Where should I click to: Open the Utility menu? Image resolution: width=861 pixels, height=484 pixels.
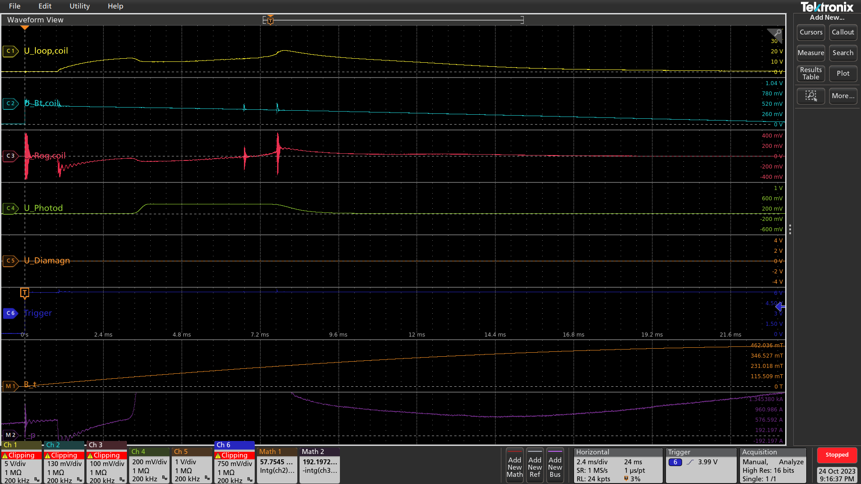click(x=79, y=6)
